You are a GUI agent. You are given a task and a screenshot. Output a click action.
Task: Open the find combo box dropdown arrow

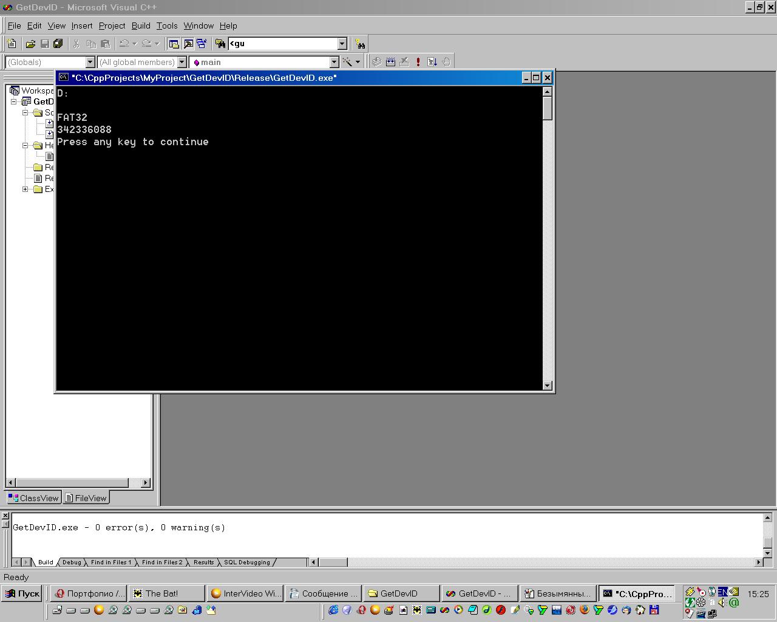(x=342, y=44)
